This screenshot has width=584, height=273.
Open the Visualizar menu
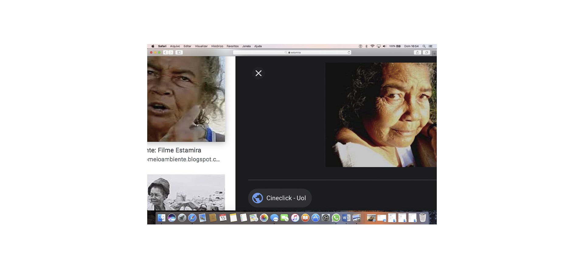tap(201, 46)
